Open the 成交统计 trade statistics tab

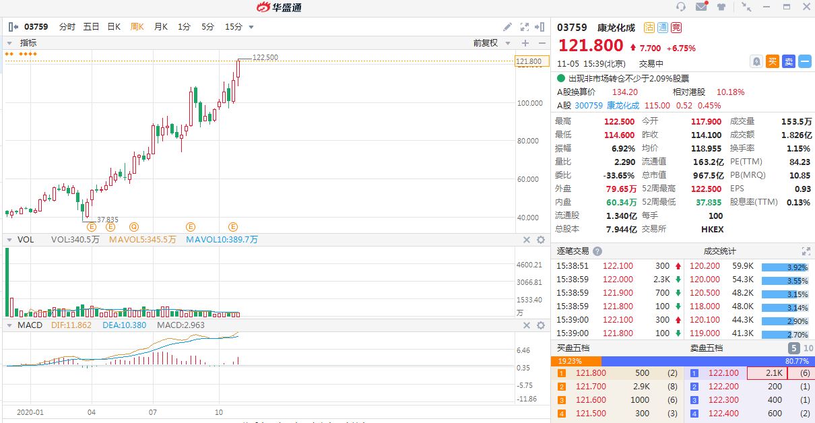click(x=719, y=251)
